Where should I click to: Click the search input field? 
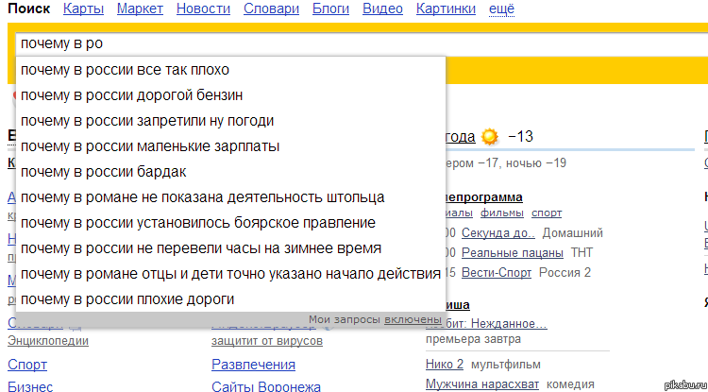click(283, 43)
